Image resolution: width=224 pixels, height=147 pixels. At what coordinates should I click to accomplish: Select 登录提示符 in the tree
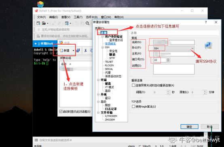click(x=116, y=40)
